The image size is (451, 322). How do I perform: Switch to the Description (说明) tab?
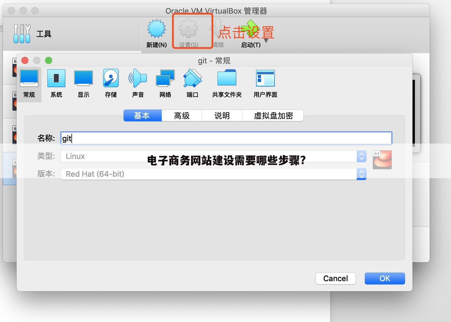tap(222, 115)
